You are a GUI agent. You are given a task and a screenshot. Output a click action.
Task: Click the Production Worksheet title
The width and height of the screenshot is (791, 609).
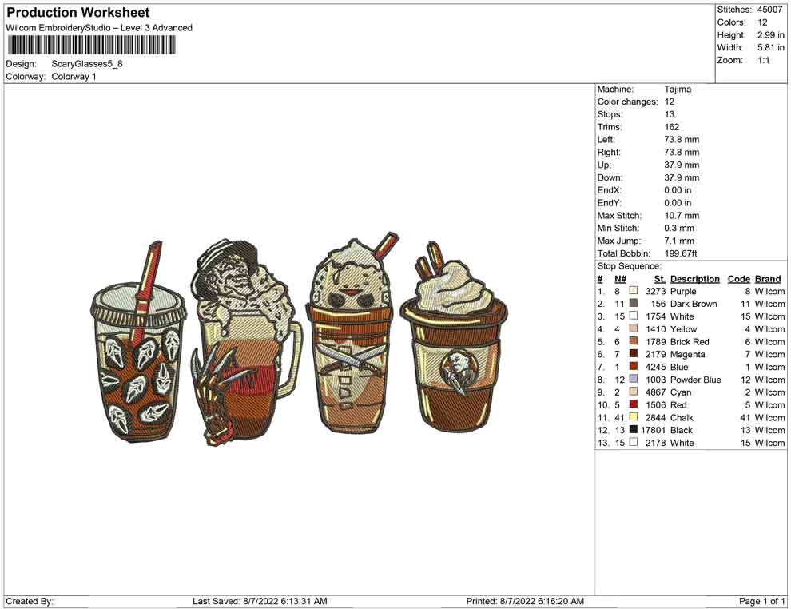(x=78, y=13)
